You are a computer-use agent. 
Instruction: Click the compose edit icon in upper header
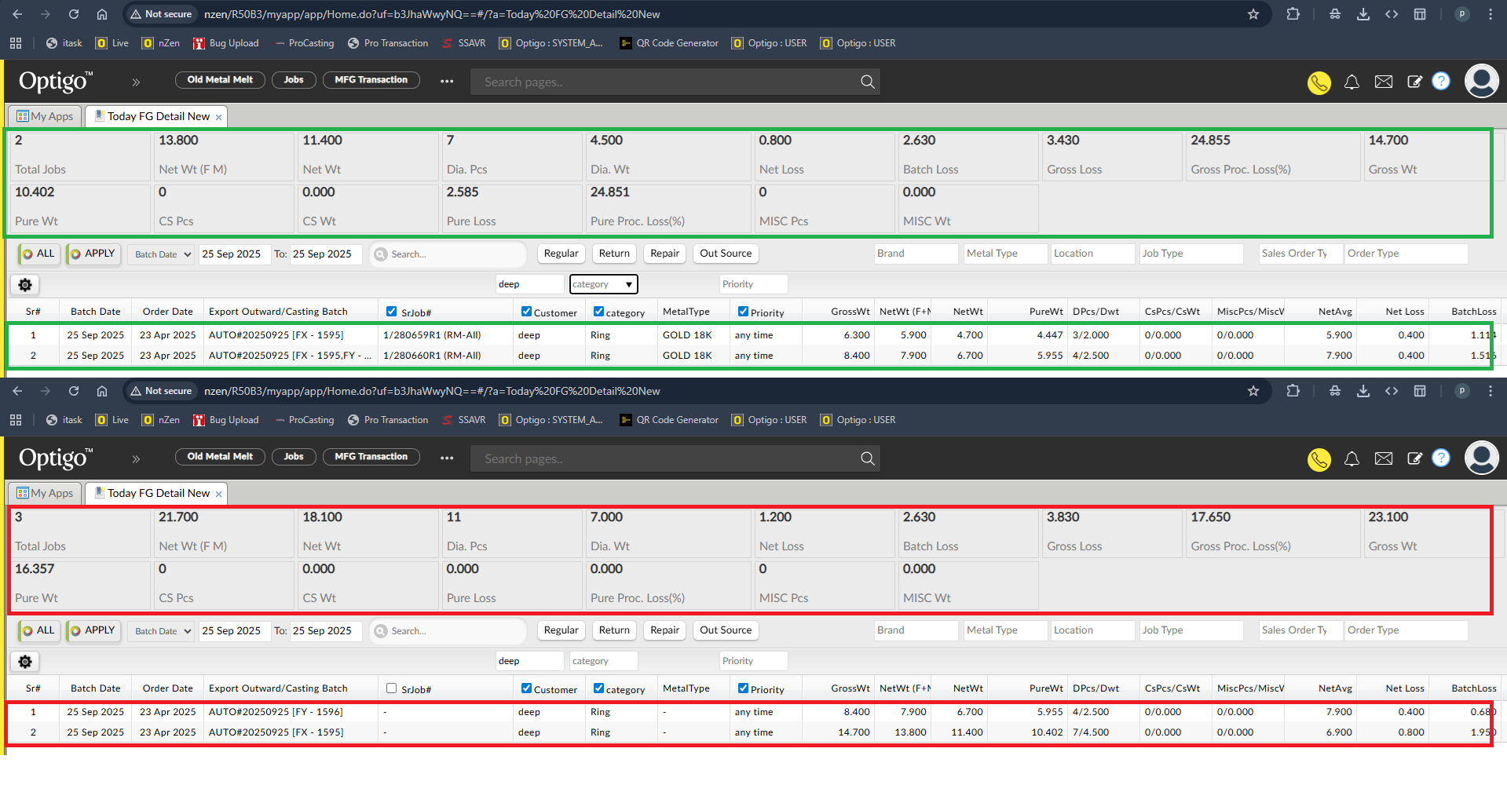1414,82
